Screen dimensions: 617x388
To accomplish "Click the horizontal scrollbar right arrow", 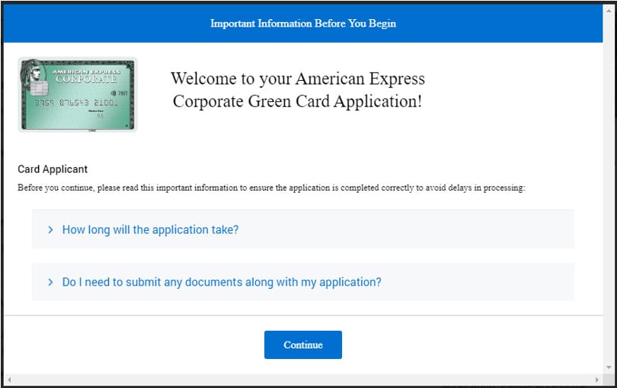I will pos(597,380).
